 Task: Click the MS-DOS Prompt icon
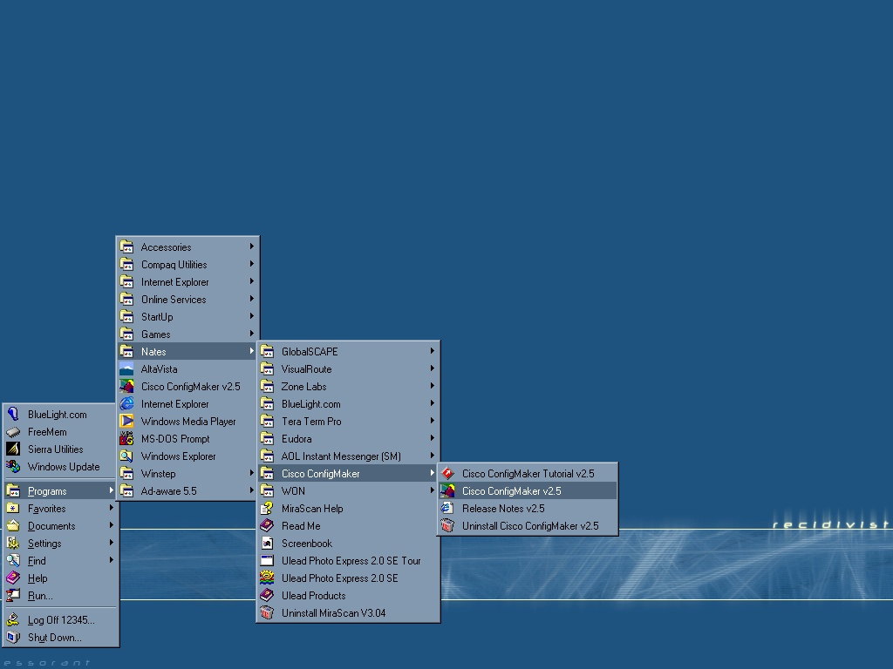[126, 439]
